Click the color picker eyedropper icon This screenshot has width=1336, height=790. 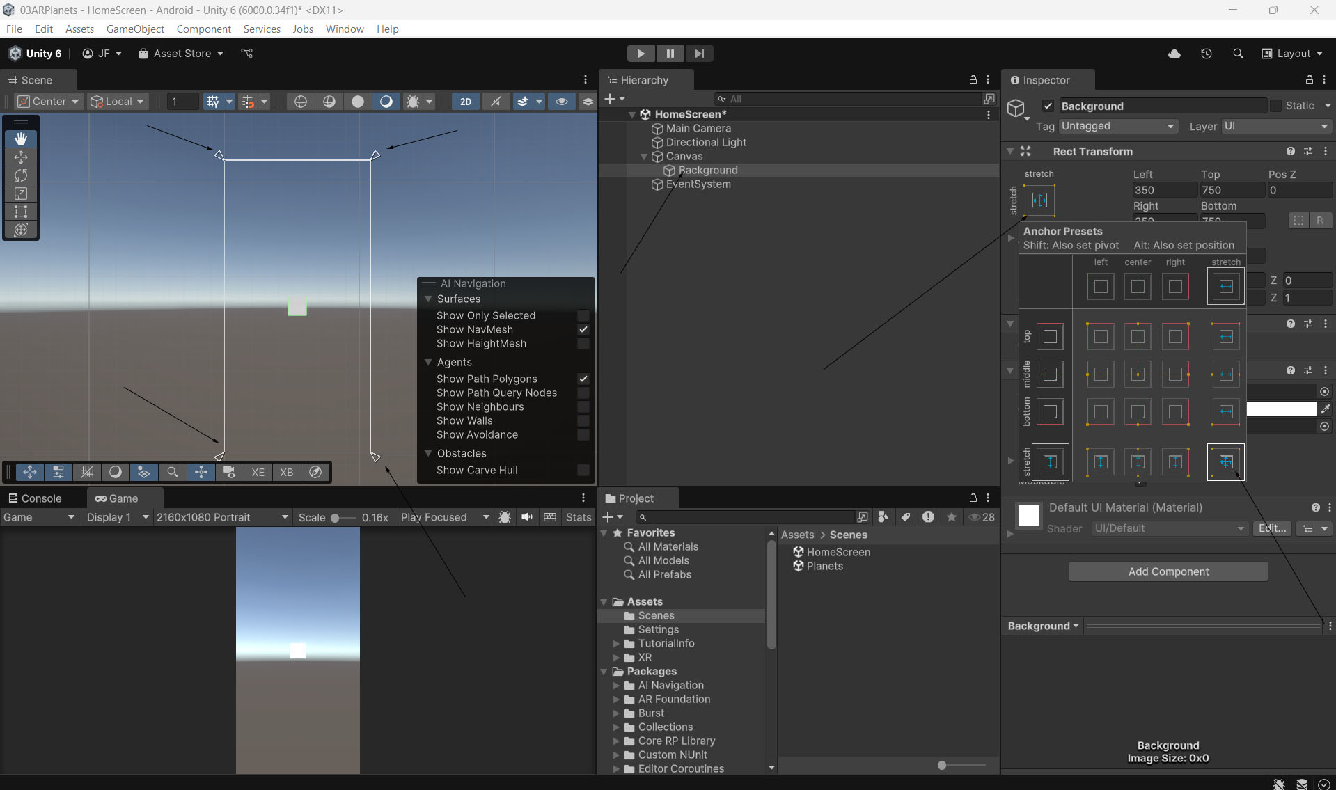1325,409
